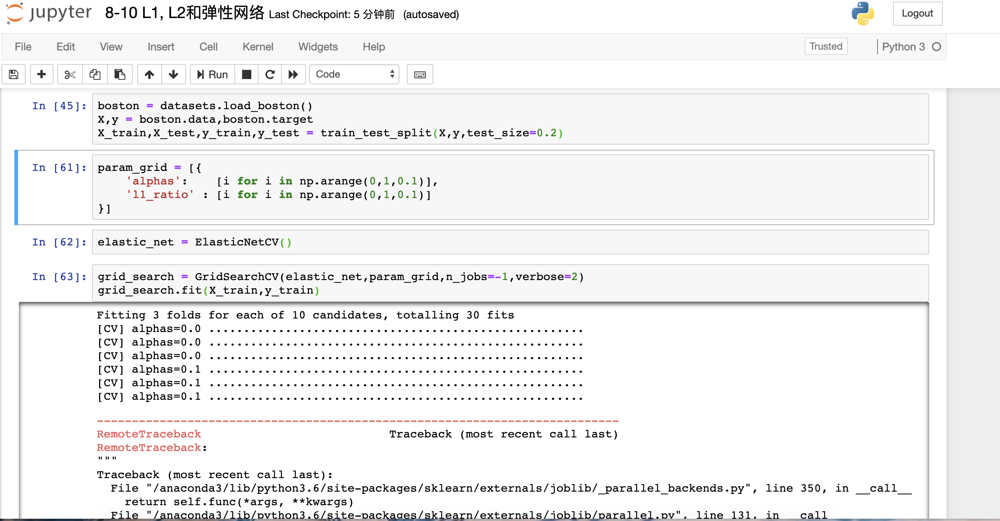
Task: Click 'l1_ratio' key in param_grid
Action: pyautogui.click(x=161, y=195)
